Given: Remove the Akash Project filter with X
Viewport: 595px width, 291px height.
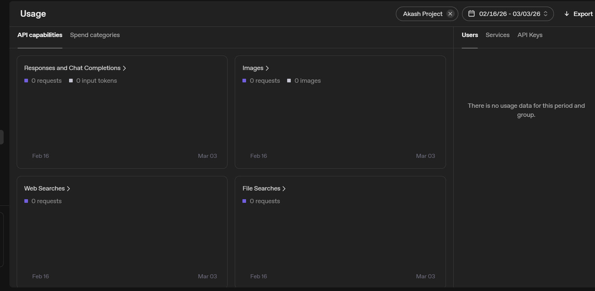Looking at the screenshot, I should click(x=450, y=14).
